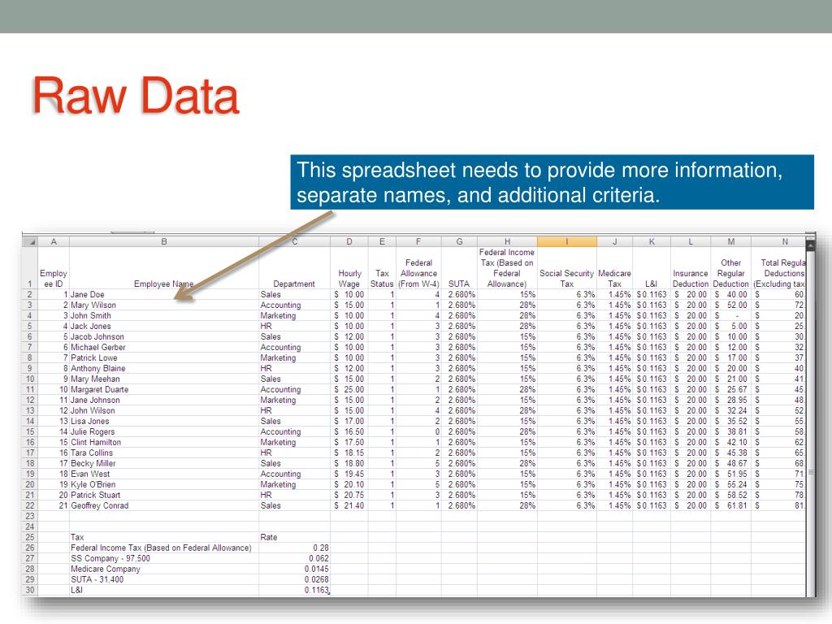Screen dimensions: 832x624
Task: Select cell with name 'Evan West'
Action: coord(164,474)
